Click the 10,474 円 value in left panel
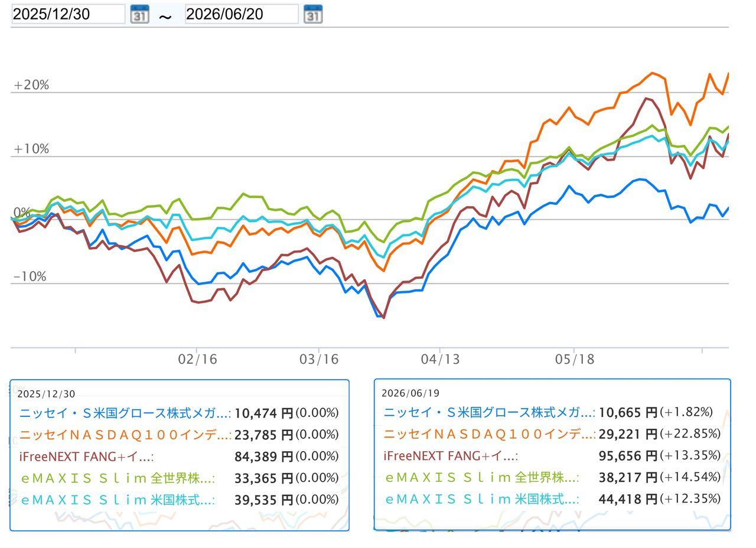The width and height of the screenshot is (756, 548). coord(263,413)
